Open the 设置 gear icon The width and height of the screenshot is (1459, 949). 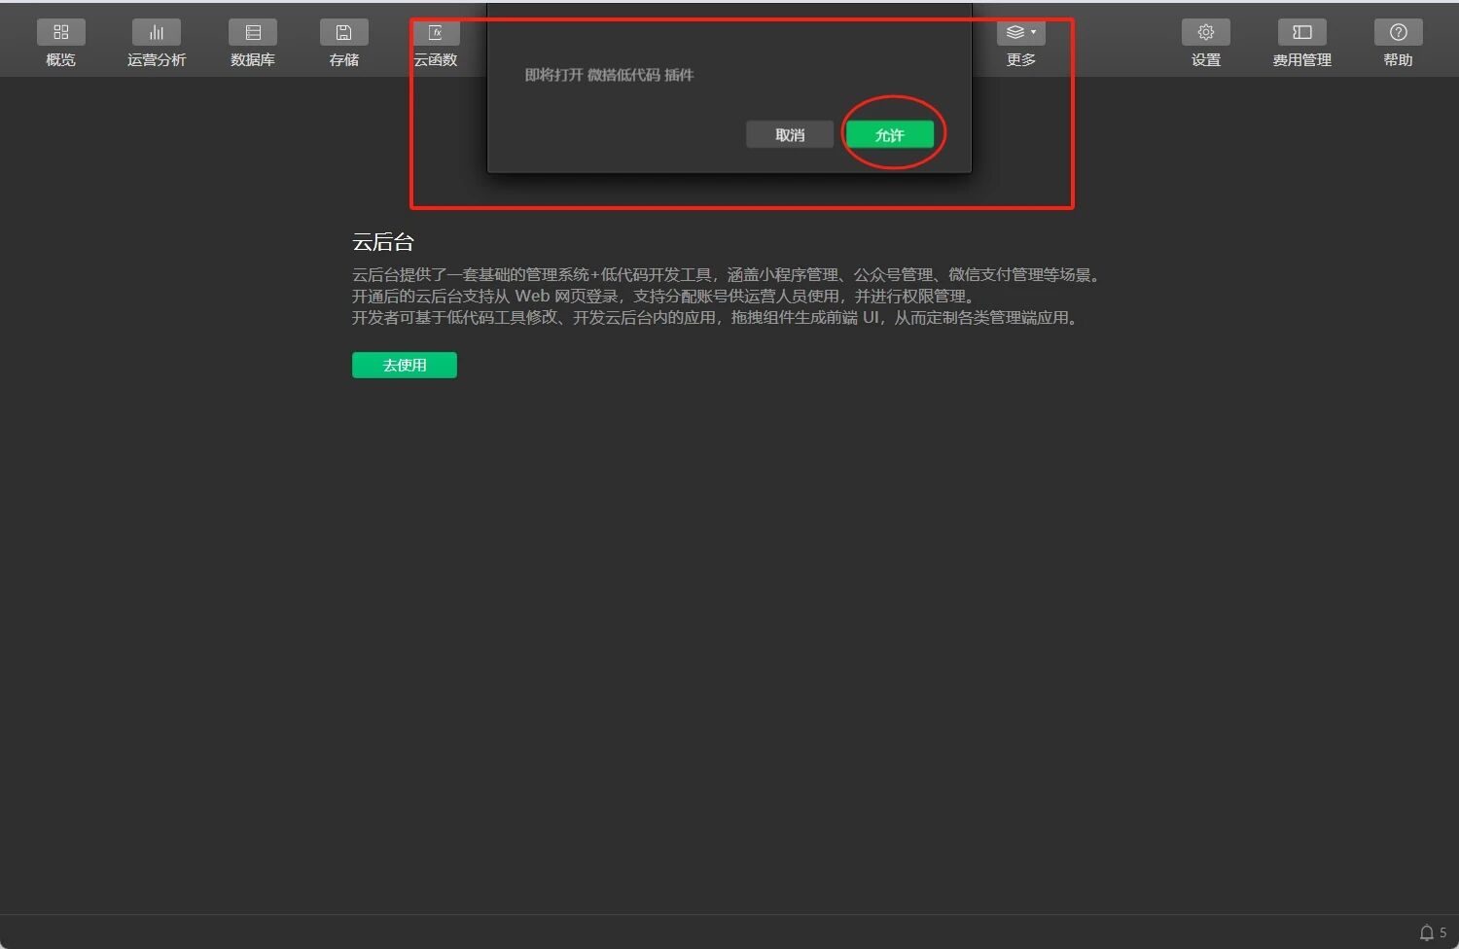(x=1206, y=32)
